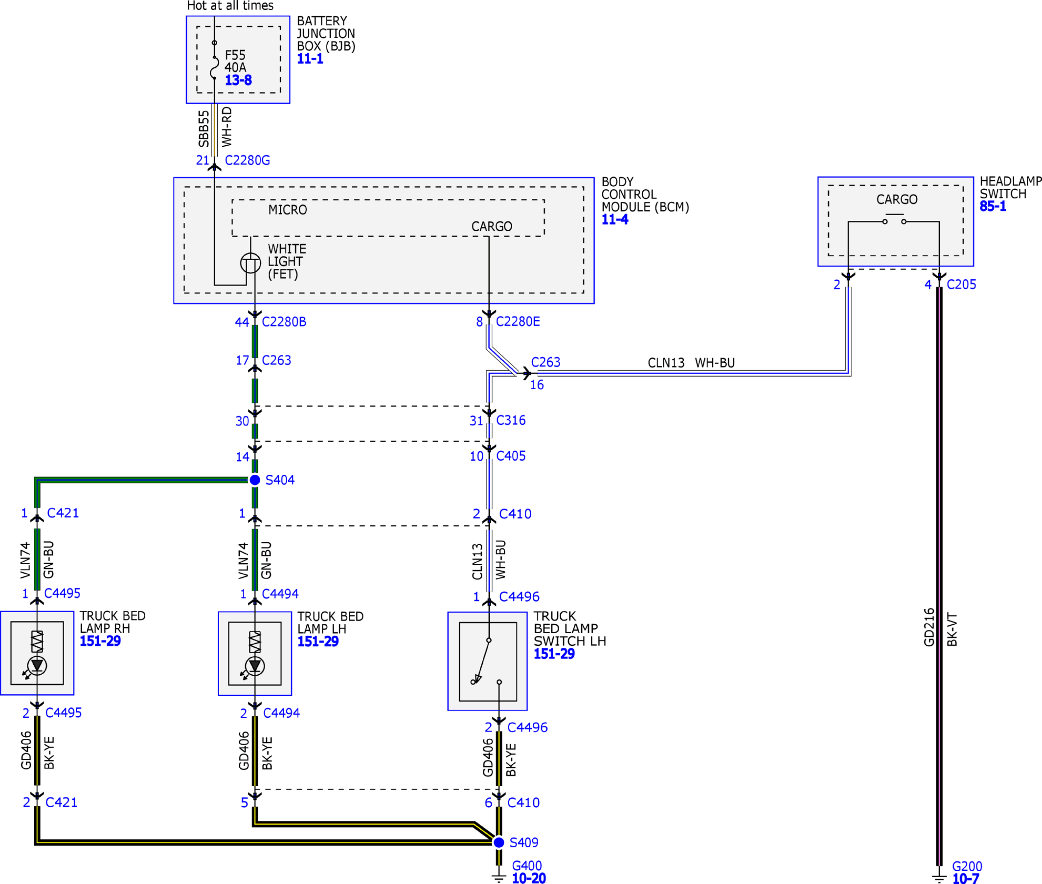
Task: Click the Truck Bed Lamp RH LED symbol
Action: tap(37, 666)
